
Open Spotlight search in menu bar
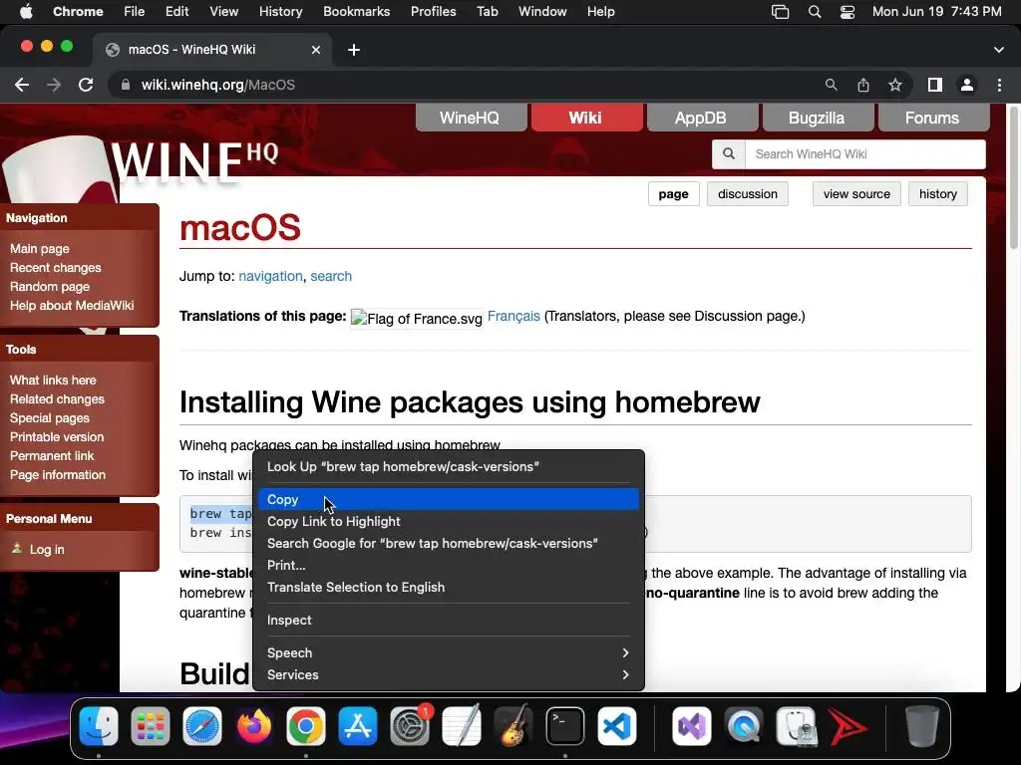click(x=814, y=12)
